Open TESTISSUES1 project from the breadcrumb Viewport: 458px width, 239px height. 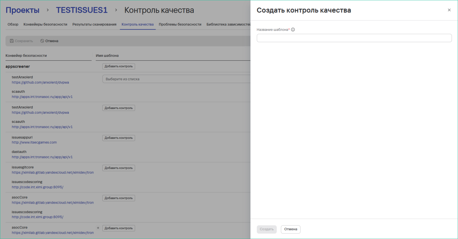82,10
